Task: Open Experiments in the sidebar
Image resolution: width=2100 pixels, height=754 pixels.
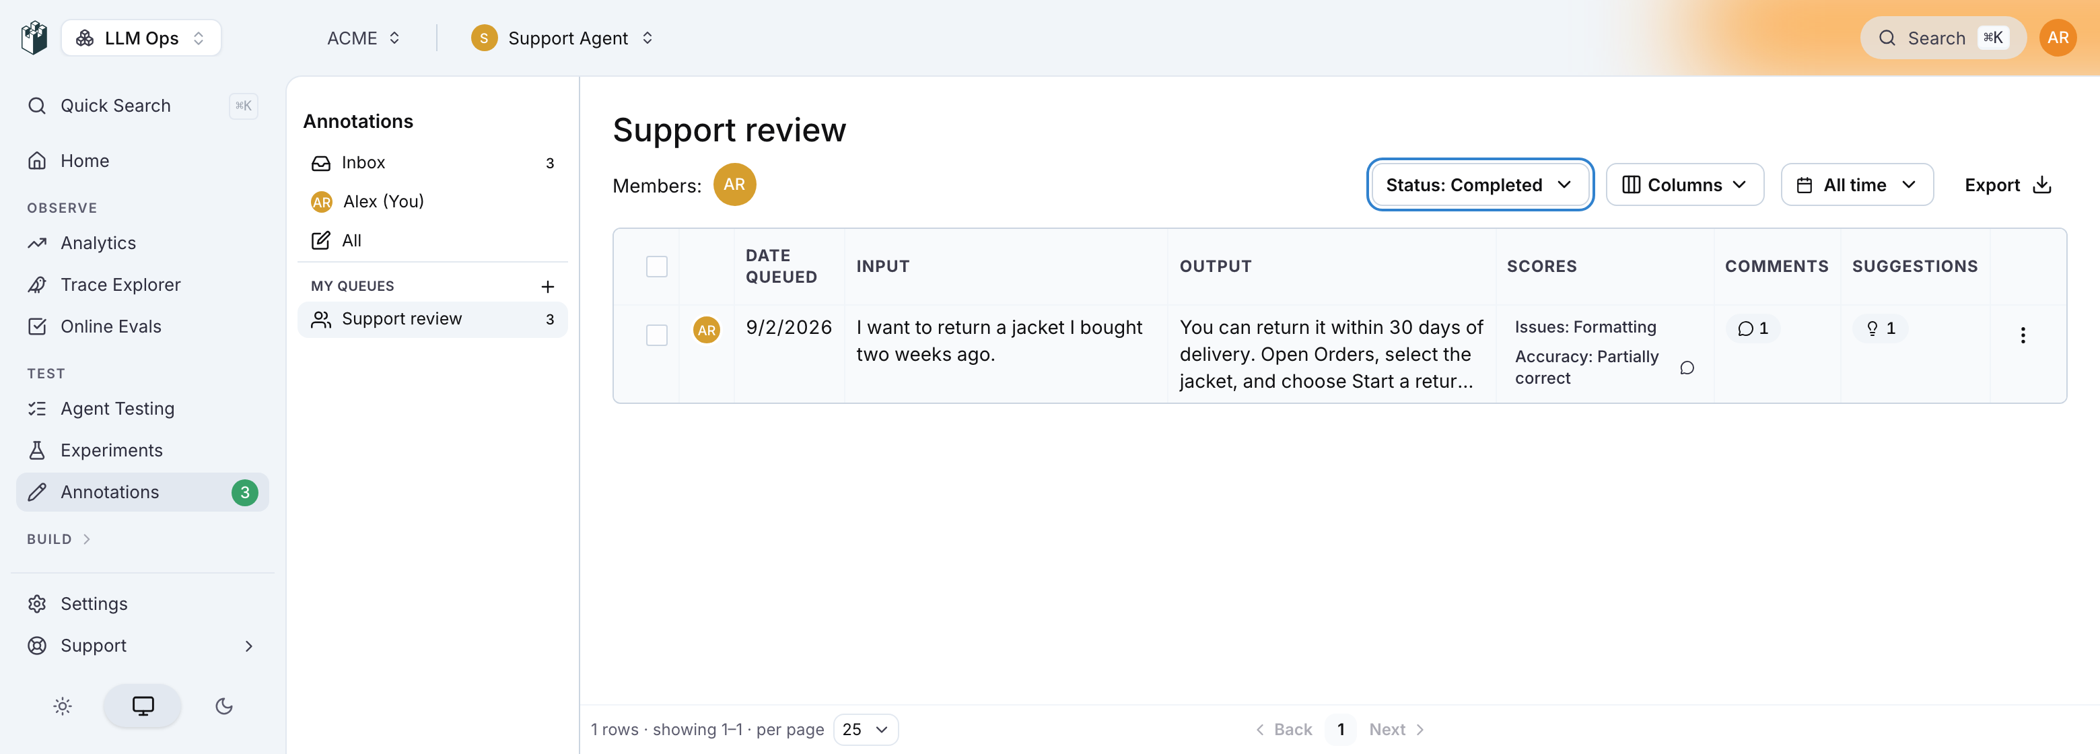Action: tap(143, 450)
